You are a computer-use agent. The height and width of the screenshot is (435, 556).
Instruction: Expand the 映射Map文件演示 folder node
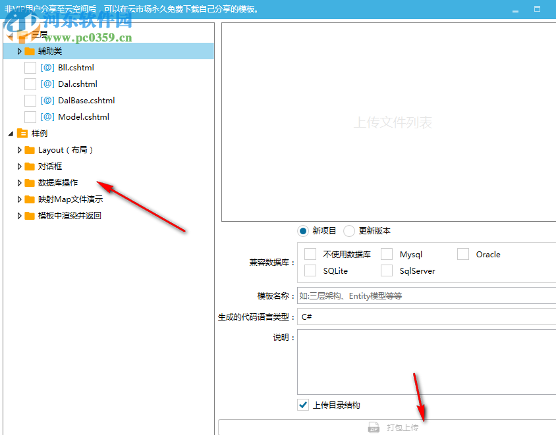pyautogui.click(x=20, y=199)
